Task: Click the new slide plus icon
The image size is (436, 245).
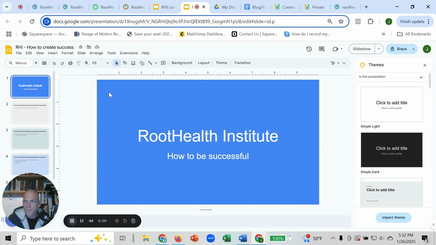Action: click(x=36, y=63)
